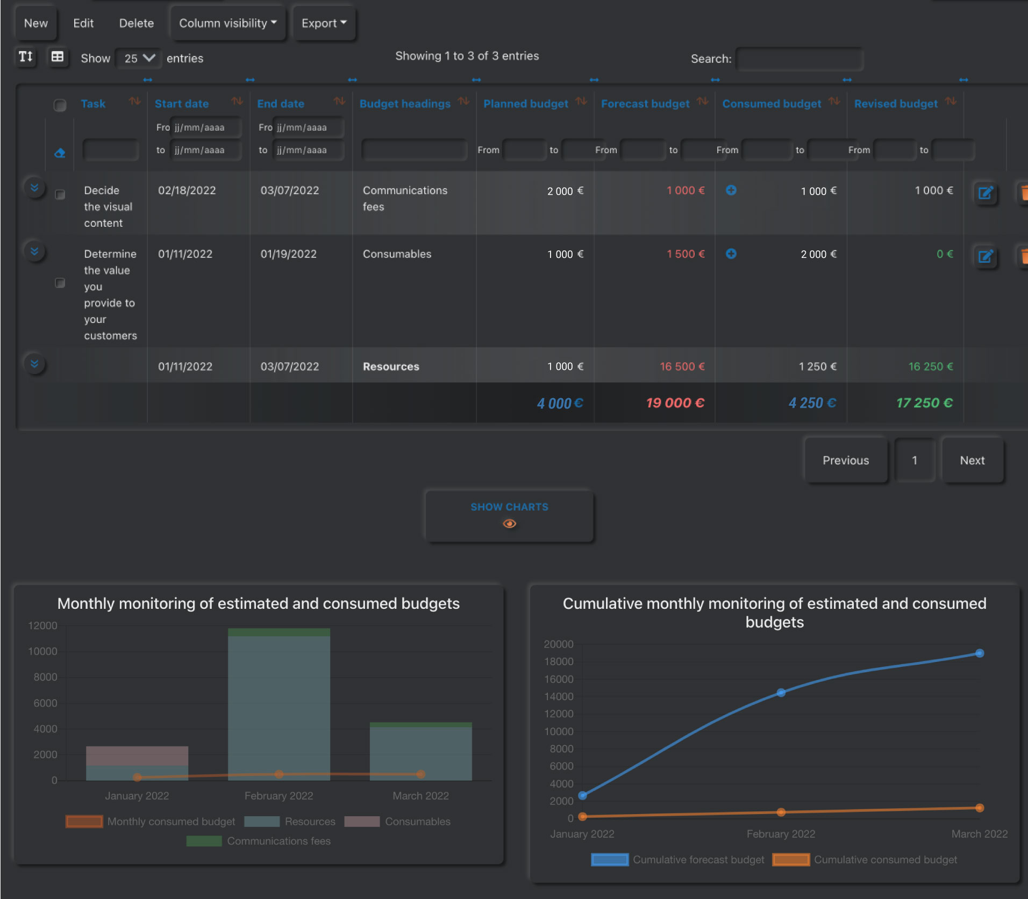The width and height of the screenshot is (1028, 899).
Task: Sort by Forecast budget column arrows
Action: pos(702,102)
